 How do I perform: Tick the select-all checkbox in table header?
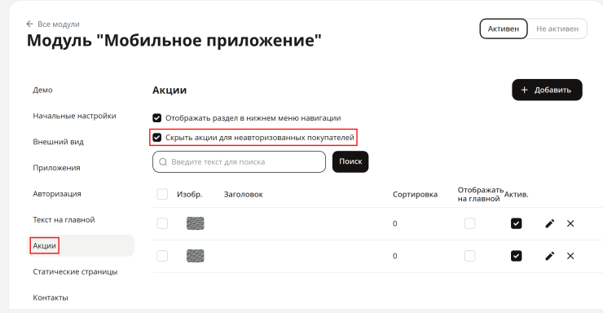pos(162,194)
